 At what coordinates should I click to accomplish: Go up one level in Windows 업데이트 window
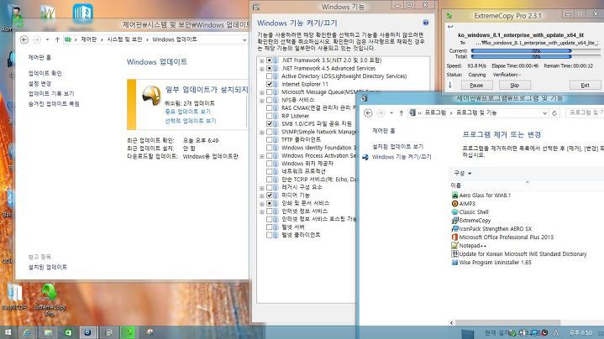[x=57, y=39]
